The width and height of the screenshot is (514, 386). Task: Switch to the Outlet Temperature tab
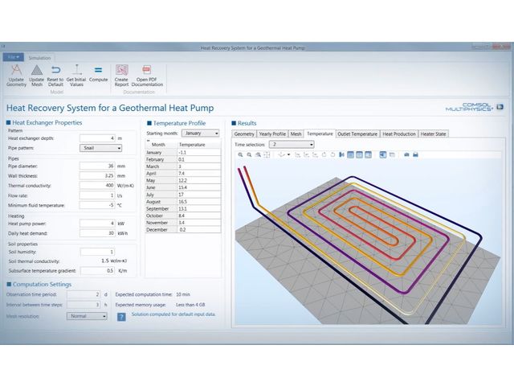coord(357,133)
